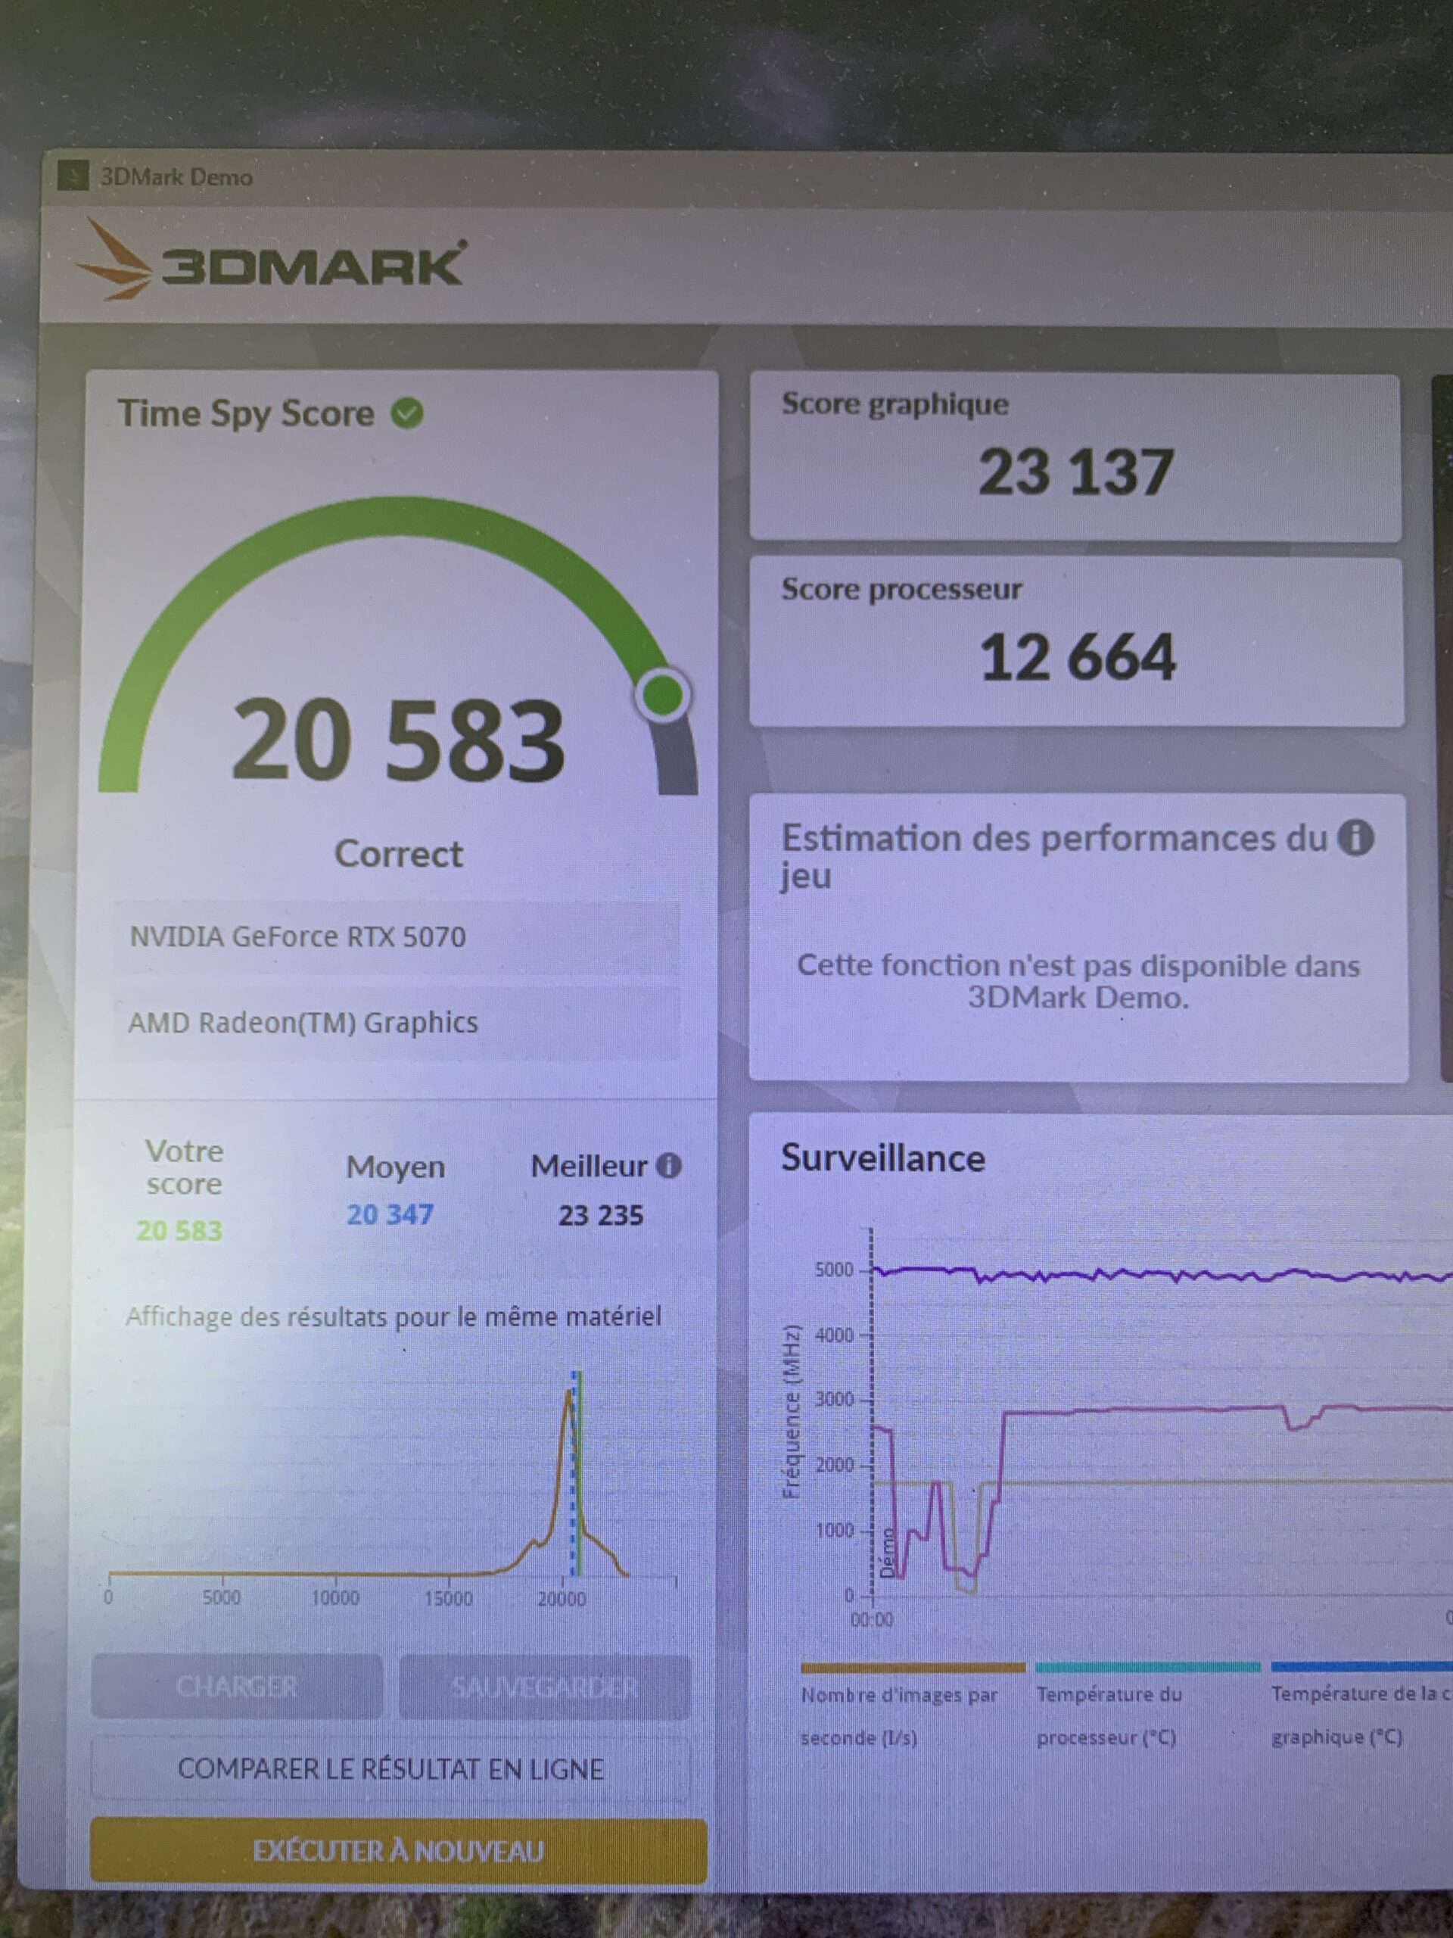
Task: Click the CHARGER button
Action: [236, 1687]
